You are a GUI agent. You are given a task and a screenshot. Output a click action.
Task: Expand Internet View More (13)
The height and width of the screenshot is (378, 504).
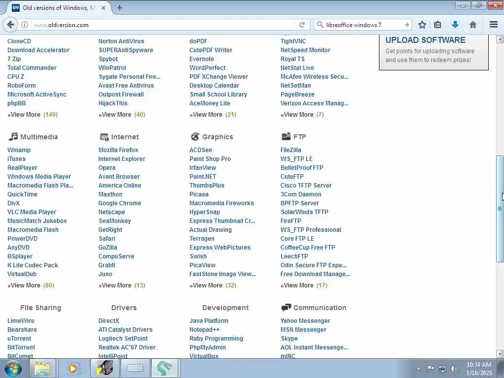coord(122,285)
